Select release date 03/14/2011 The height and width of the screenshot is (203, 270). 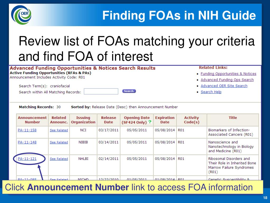(108, 142)
